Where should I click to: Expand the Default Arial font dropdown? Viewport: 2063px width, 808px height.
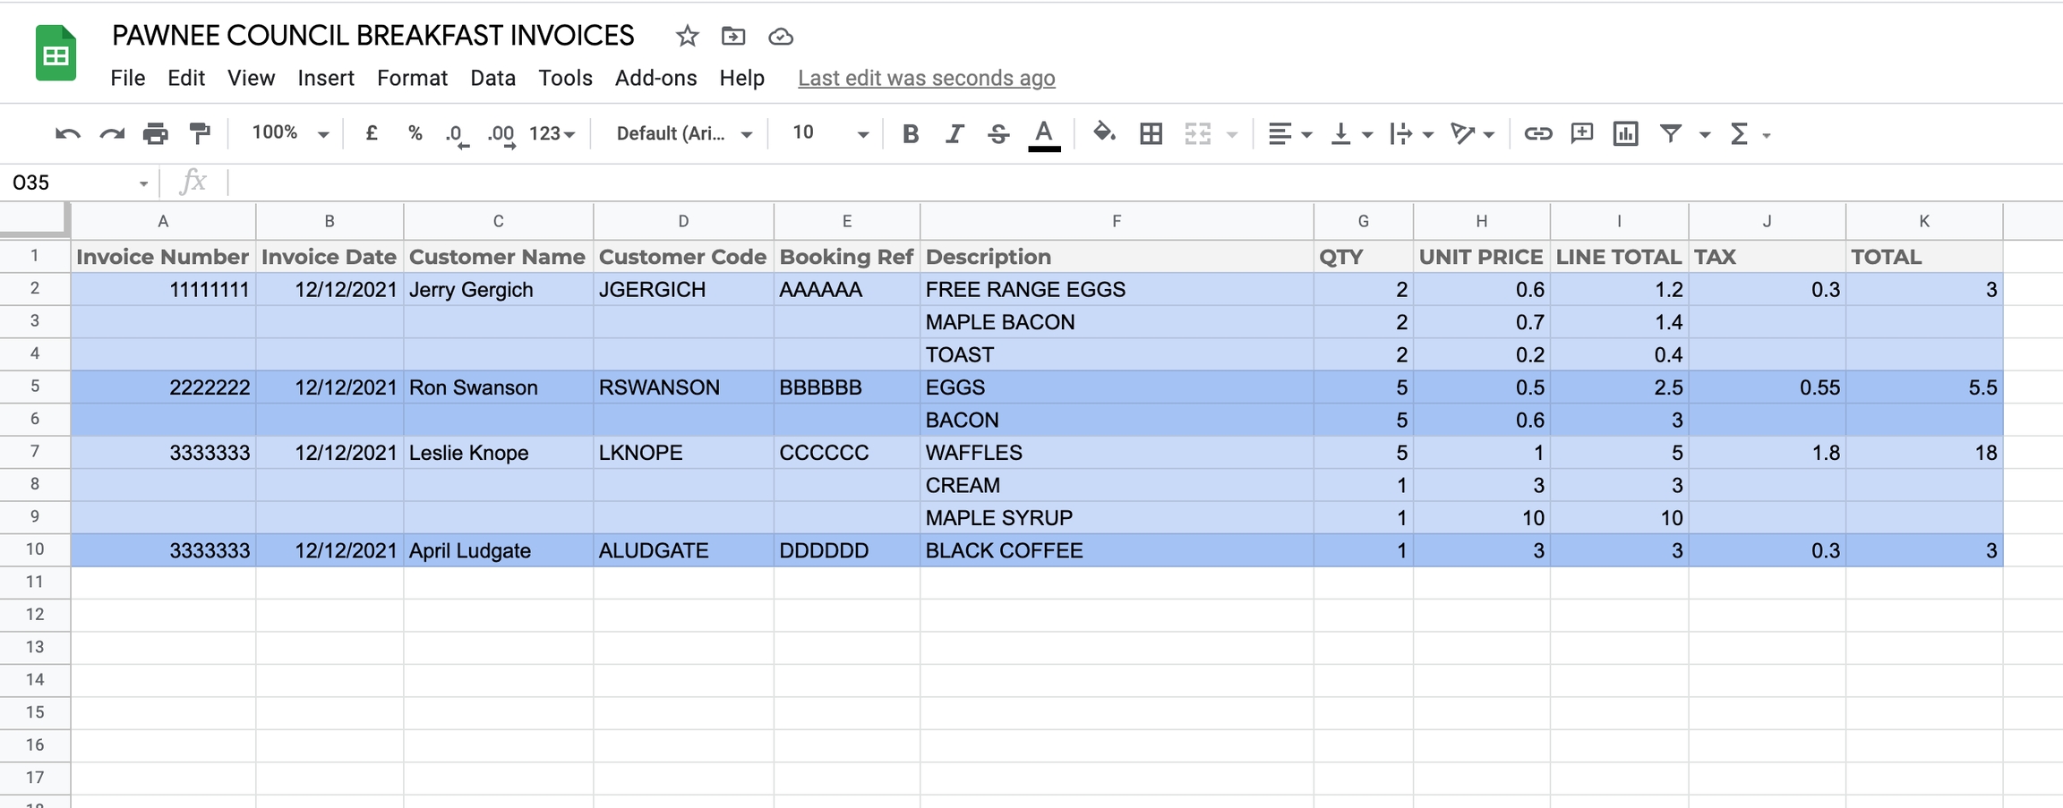tap(683, 134)
